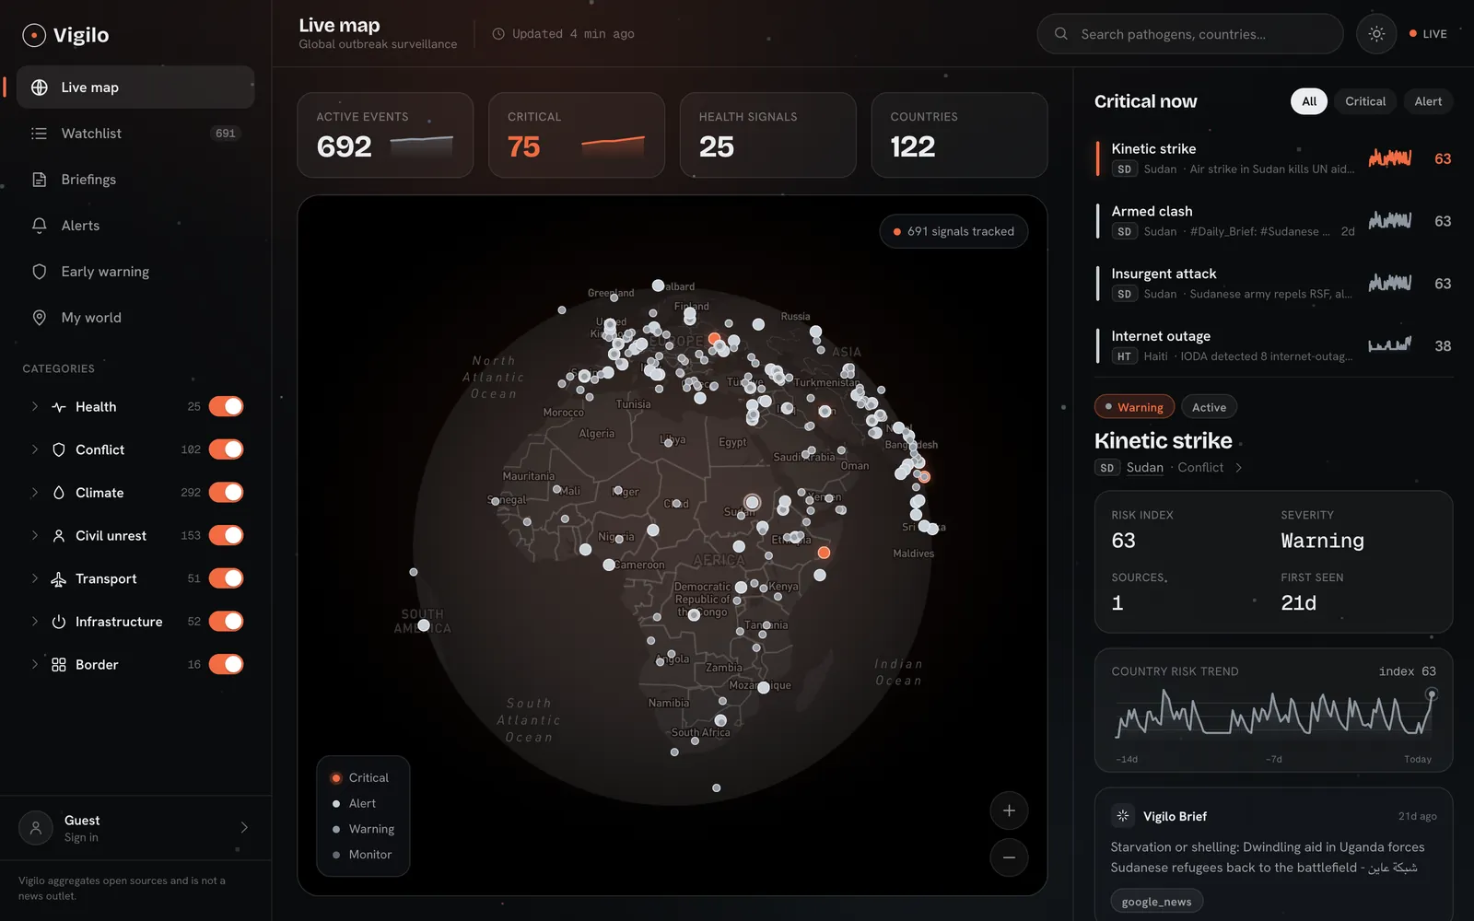Screen dimensions: 1474x921
Task: Disable the Transport category toggle
Action: click(226, 578)
